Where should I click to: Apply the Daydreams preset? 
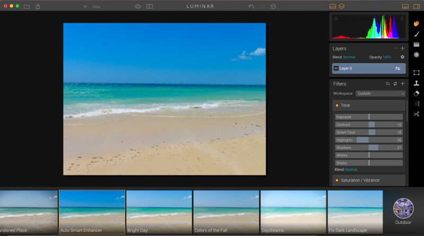293,212
